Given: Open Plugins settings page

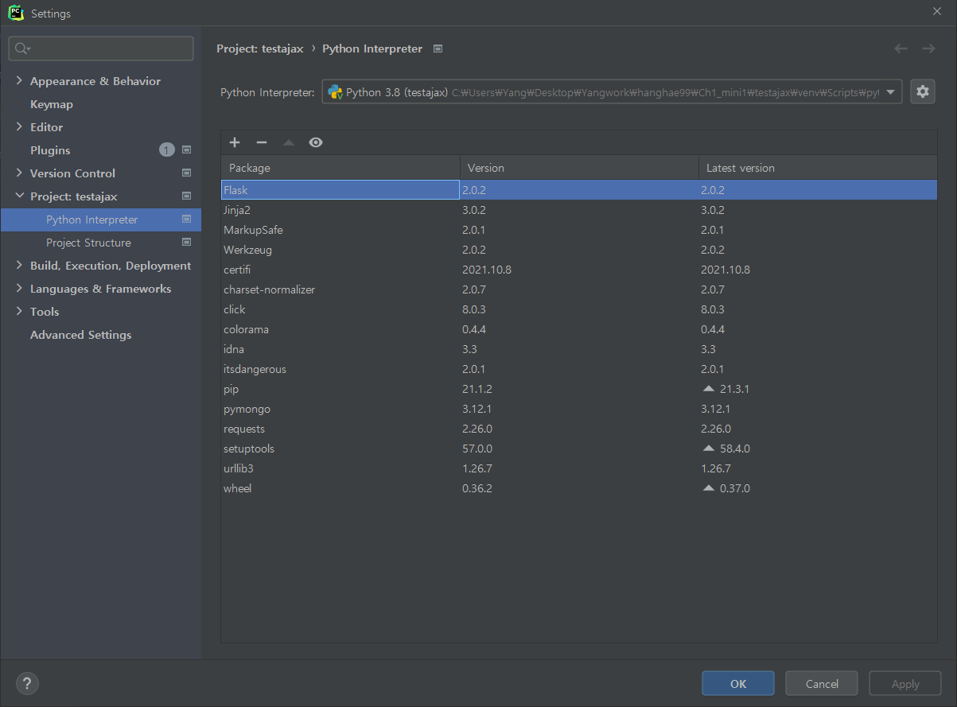Looking at the screenshot, I should pos(50,150).
